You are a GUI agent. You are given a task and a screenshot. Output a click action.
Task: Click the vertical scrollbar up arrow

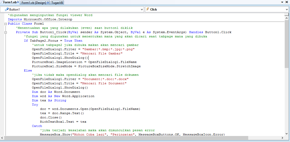point(286,18)
